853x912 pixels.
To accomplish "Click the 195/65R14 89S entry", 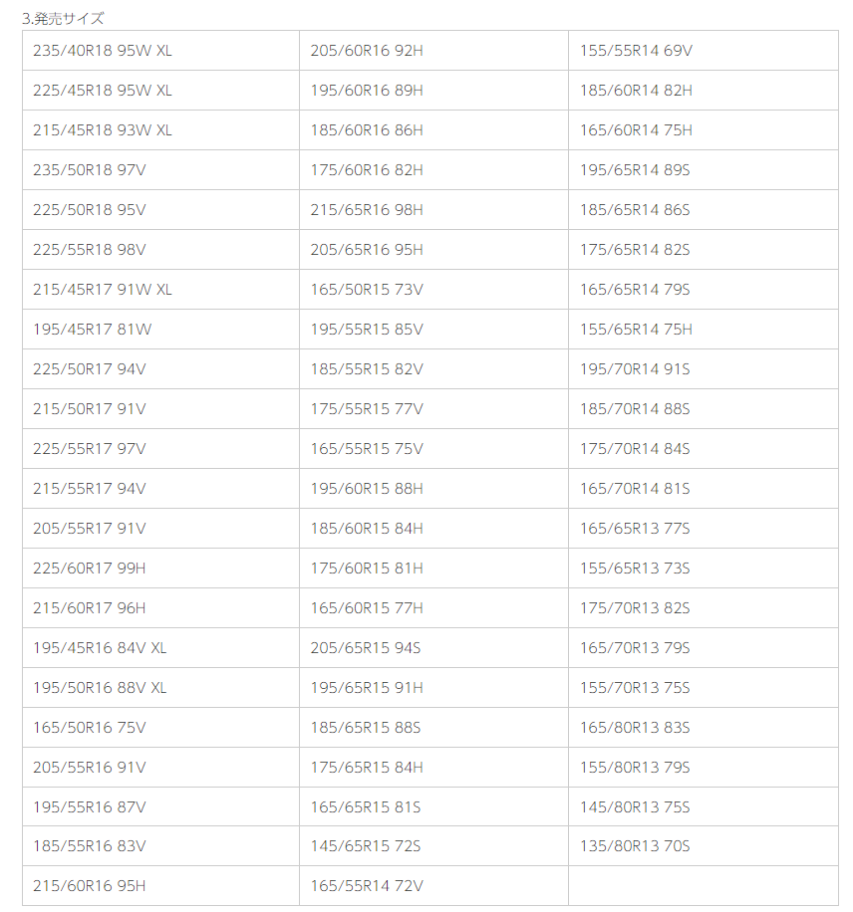I will tap(636, 170).
